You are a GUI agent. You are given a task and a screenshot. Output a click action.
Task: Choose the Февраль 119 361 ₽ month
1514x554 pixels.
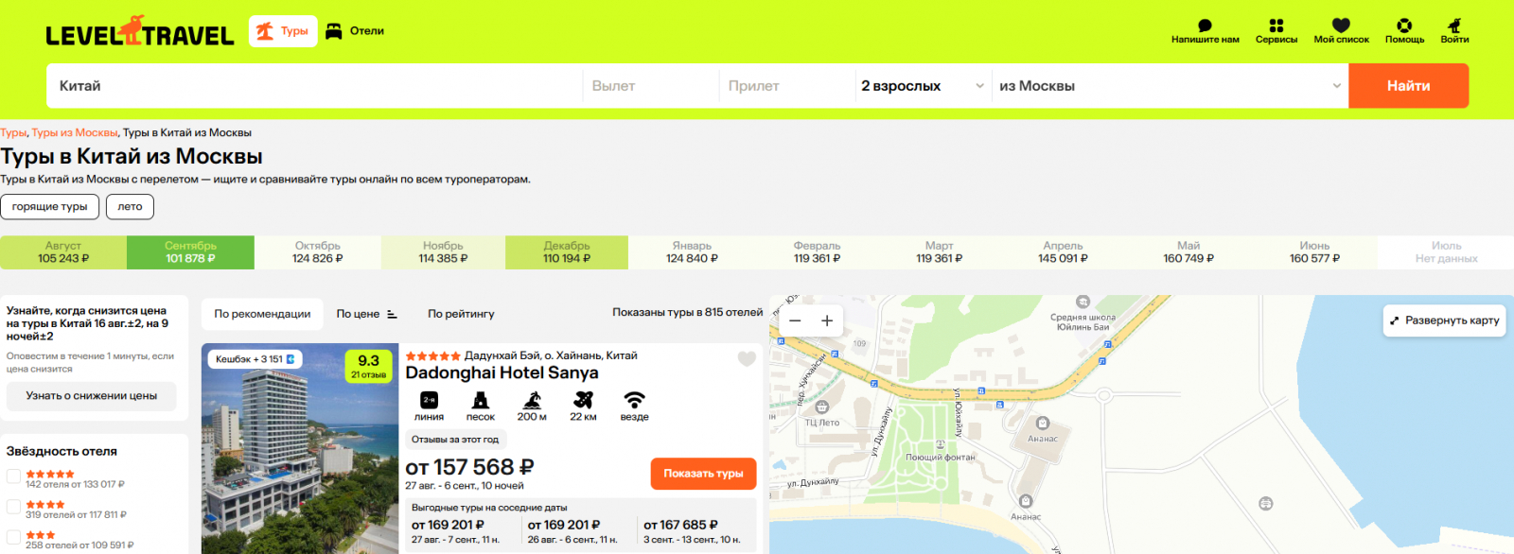click(x=817, y=252)
